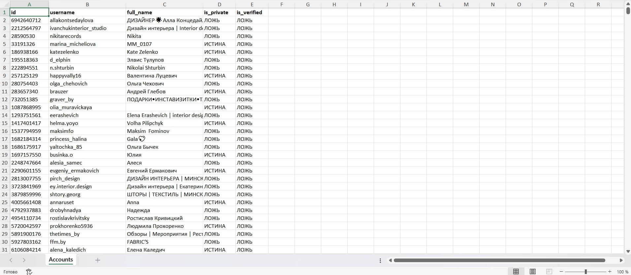
Task: Select column D header
Action: click(x=219, y=4)
